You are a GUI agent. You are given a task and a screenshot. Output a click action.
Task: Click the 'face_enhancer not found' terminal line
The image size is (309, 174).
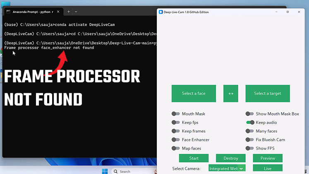point(49,48)
